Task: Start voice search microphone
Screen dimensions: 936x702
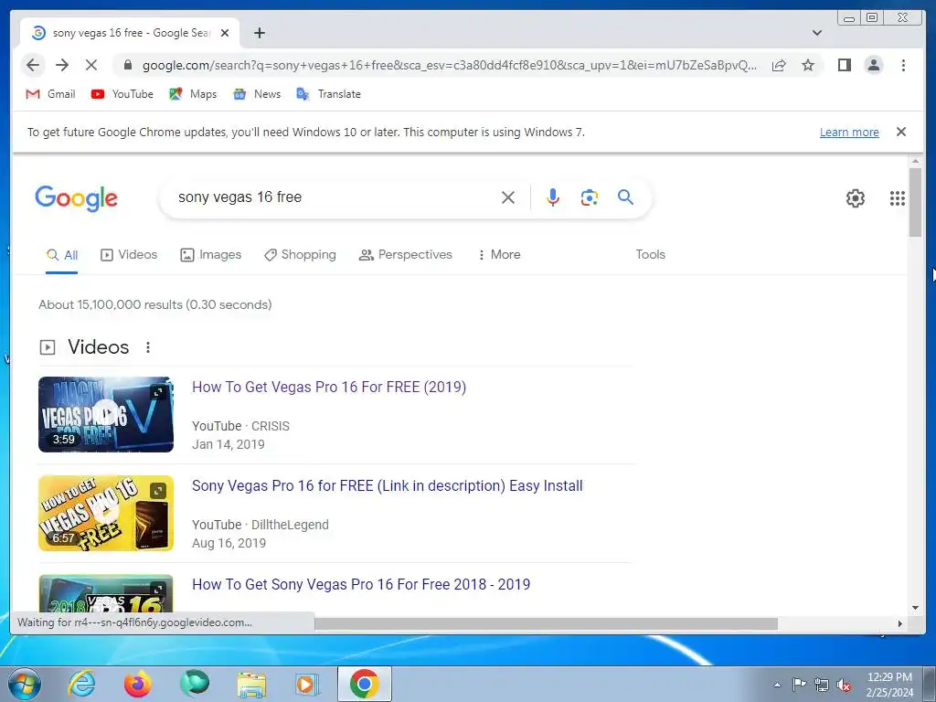Action: (553, 197)
